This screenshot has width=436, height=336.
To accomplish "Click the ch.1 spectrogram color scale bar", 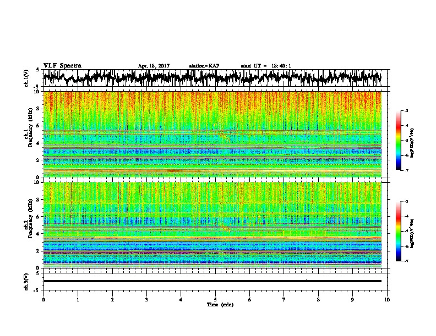I will [x=398, y=141].
